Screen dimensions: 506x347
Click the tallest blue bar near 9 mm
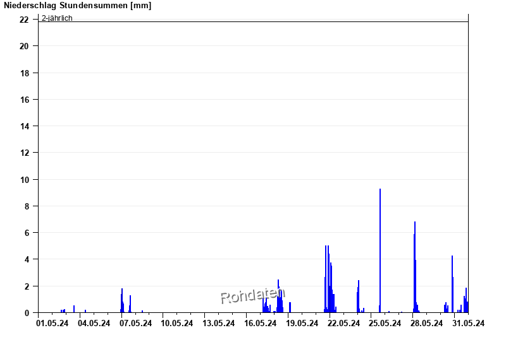click(379, 252)
